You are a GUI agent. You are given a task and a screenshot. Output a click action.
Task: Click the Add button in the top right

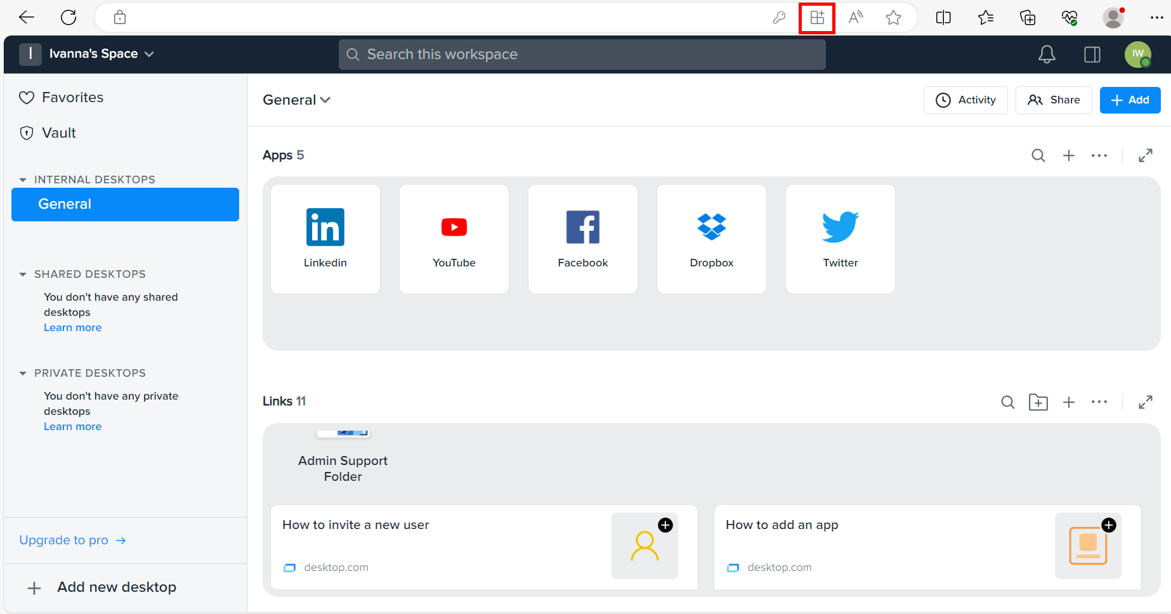1130,100
